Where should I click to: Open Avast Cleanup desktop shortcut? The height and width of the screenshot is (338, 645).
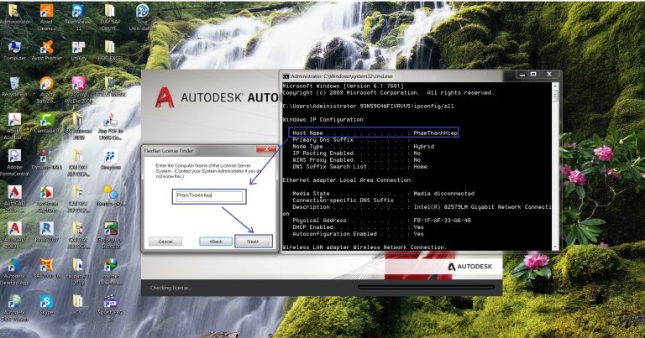(x=46, y=18)
